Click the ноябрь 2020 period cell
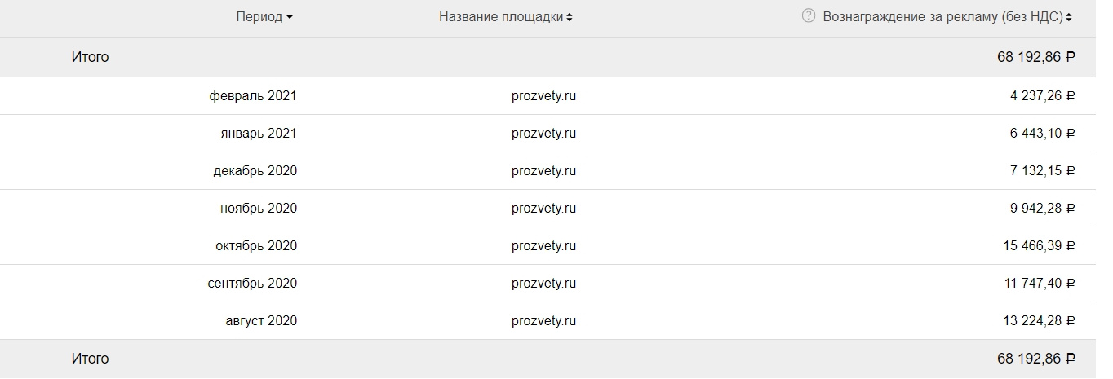The height and width of the screenshot is (379, 1113). (x=258, y=208)
